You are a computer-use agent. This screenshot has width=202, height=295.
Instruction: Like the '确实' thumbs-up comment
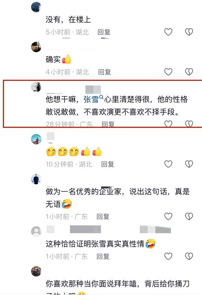pyautogui.click(x=168, y=72)
